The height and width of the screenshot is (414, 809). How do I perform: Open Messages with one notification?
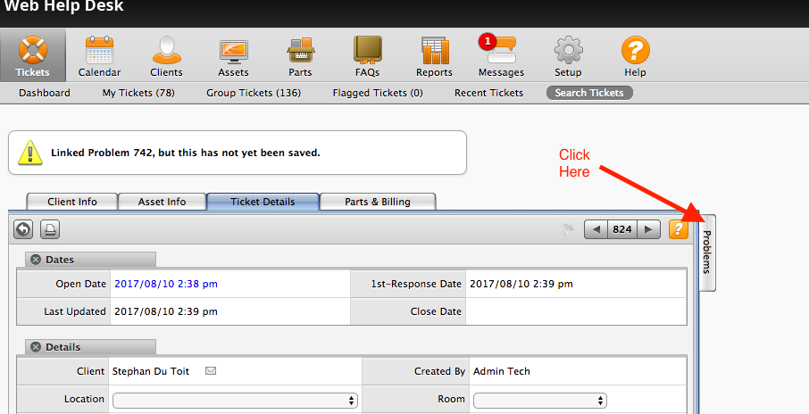[501, 55]
